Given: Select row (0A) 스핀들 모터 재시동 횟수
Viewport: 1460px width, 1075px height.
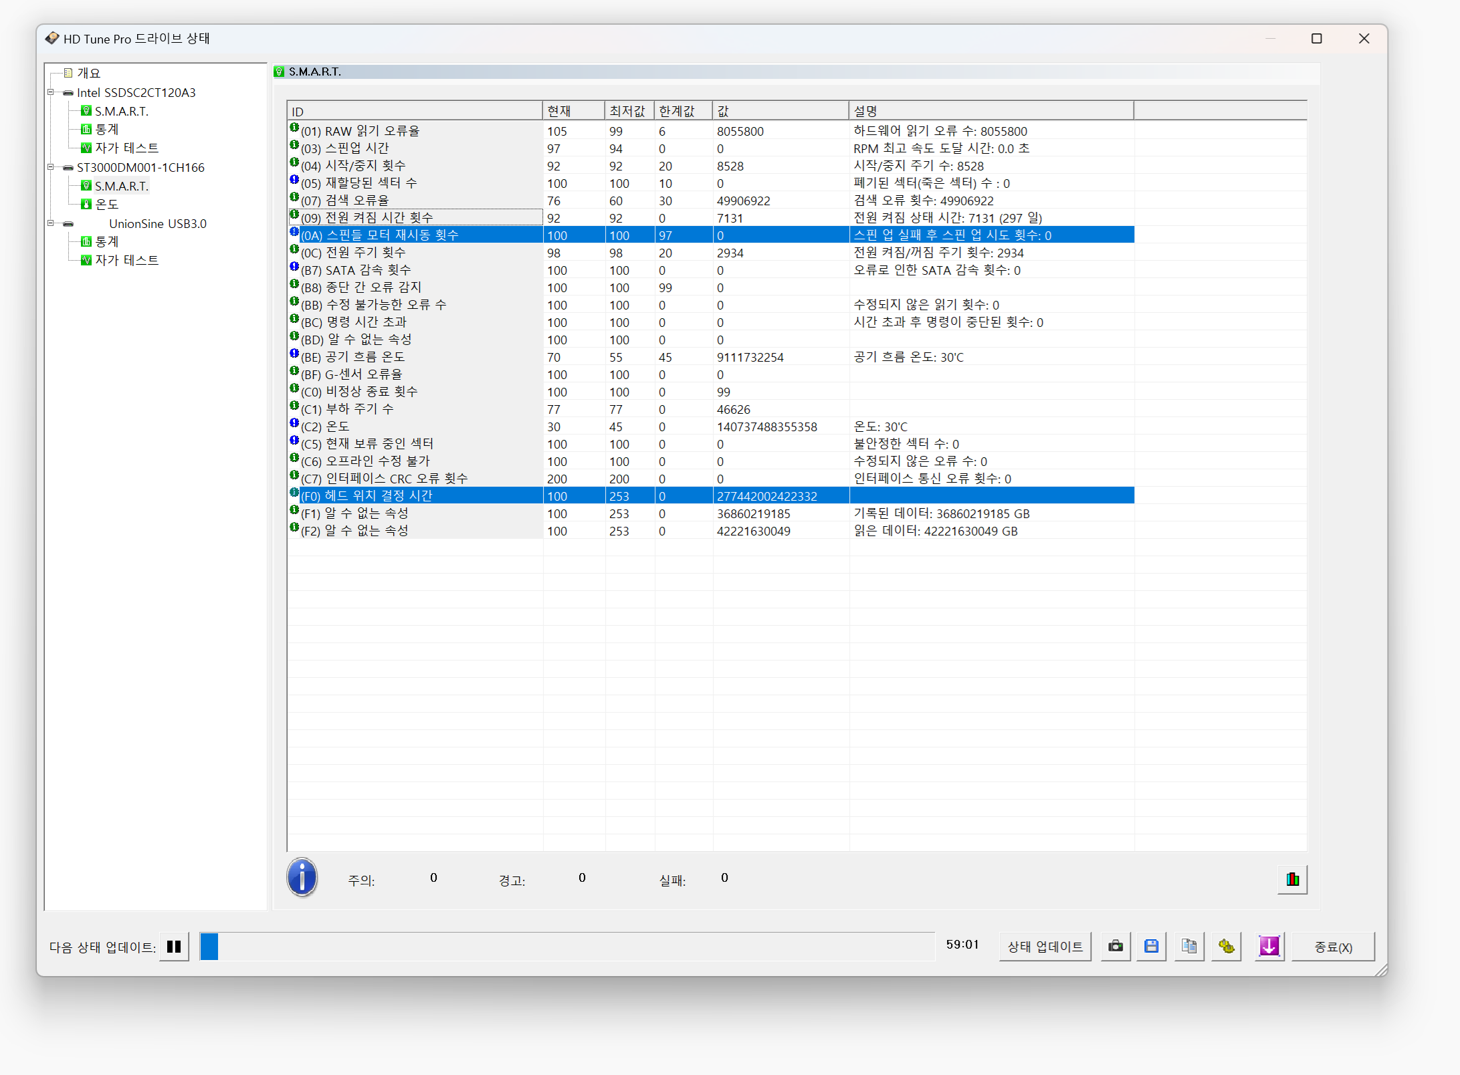Looking at the screenshot, I should pos(711,235).
